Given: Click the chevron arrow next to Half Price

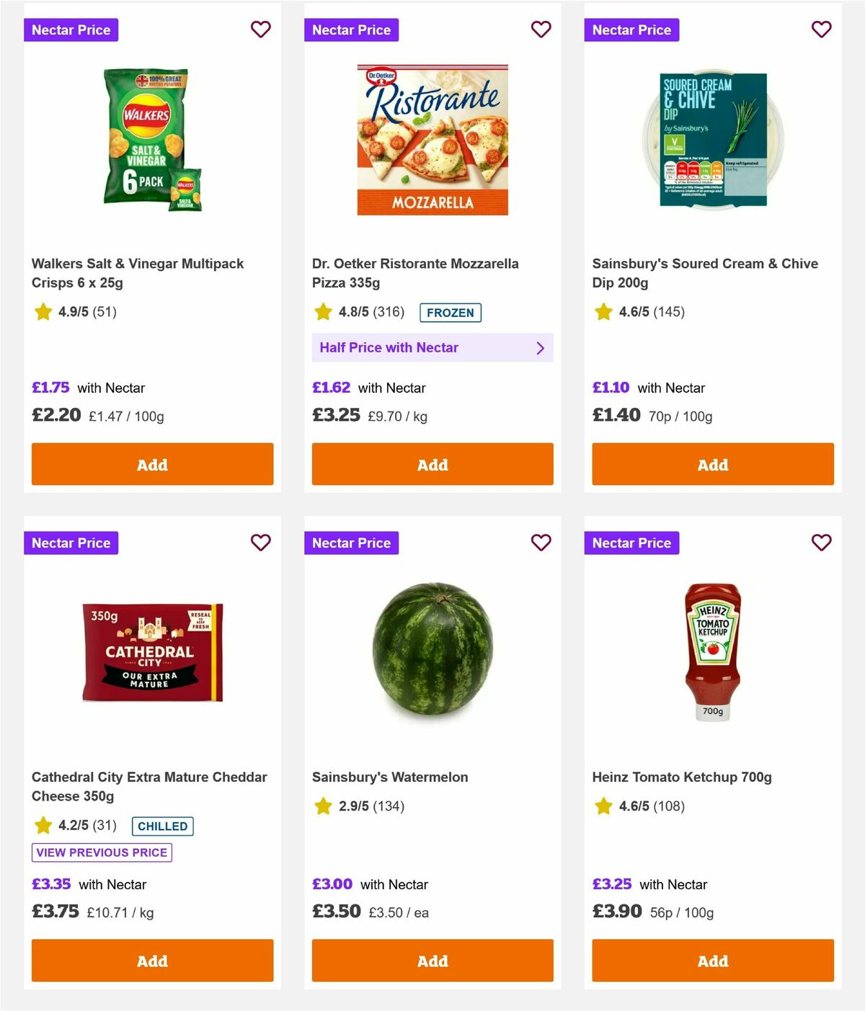Looking at the screenshot, I should (540, 347).
